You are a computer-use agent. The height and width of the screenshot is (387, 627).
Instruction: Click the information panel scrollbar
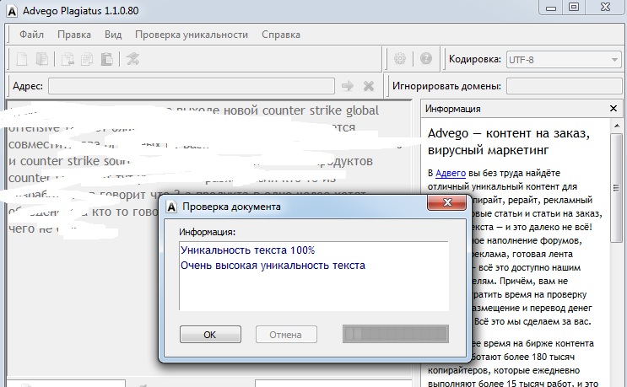[x=617, y=188]
